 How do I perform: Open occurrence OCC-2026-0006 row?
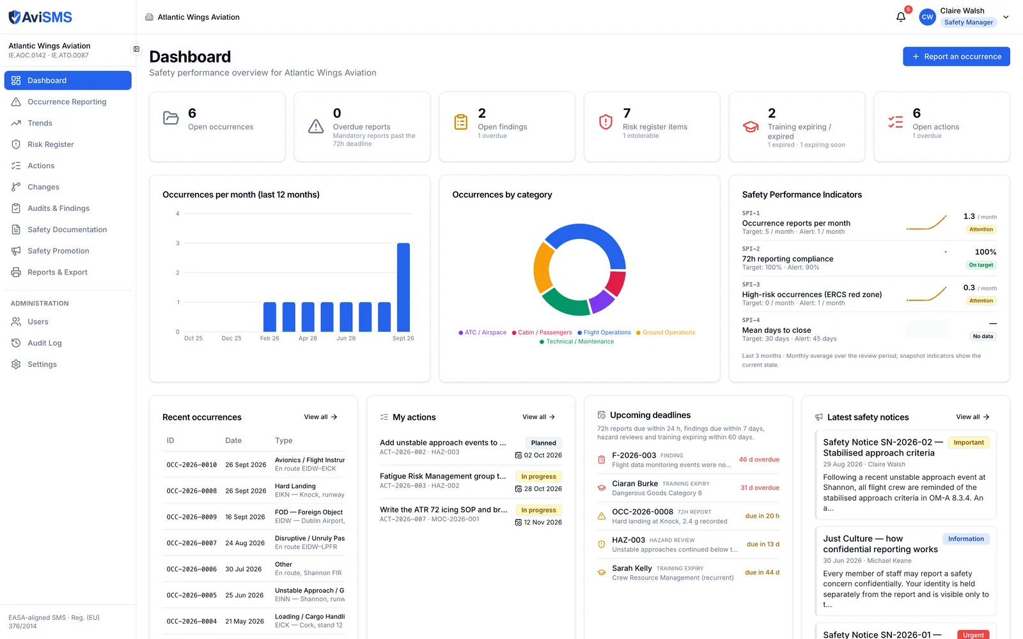click(x=254, y=569)
